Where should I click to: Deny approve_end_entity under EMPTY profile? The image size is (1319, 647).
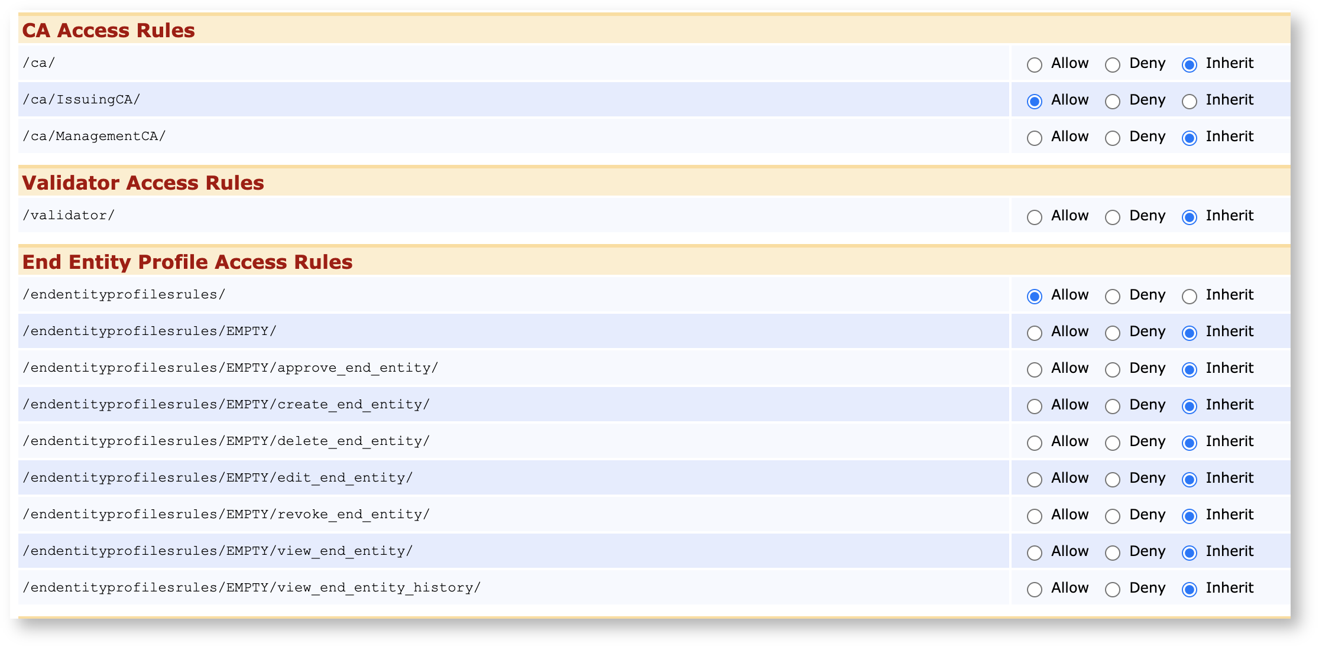[x=1113, y=369]
